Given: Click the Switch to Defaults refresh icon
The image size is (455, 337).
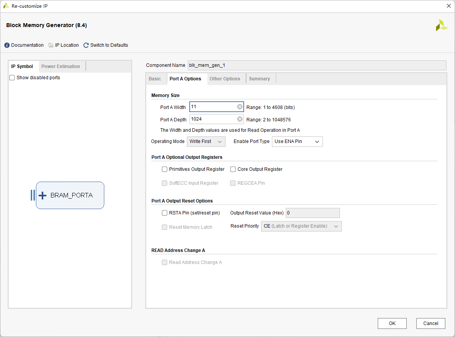Looking at the screenshot, I should pyautogui.click(x=86, y=45).
